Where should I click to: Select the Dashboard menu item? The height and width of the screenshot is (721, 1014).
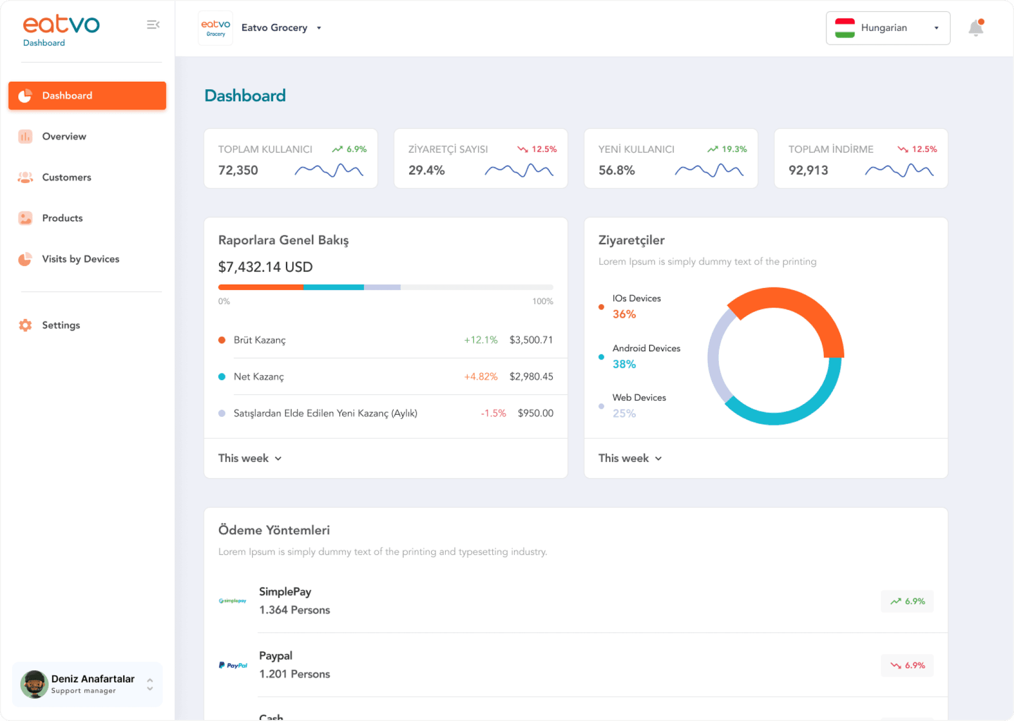coord(87,96)
